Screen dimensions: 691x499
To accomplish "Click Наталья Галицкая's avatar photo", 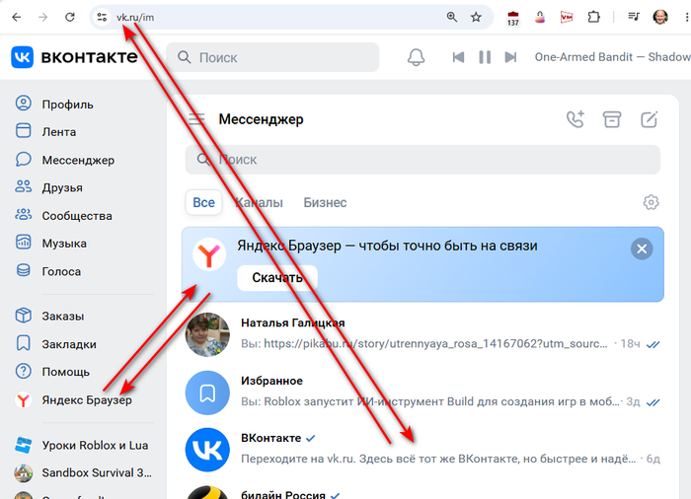I will pos(207,334).
